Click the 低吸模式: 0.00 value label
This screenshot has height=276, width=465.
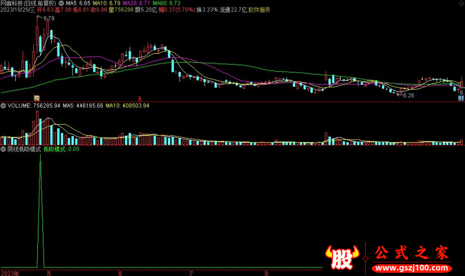62,149
